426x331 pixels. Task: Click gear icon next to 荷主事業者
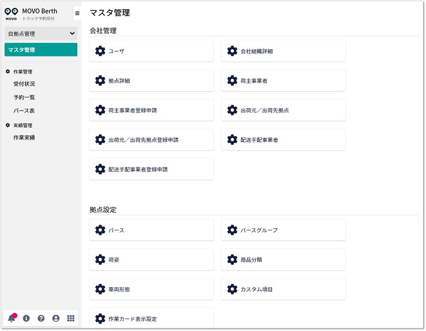coord(232,81)
